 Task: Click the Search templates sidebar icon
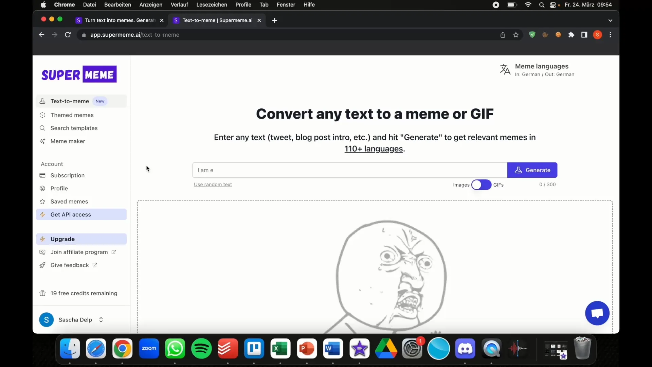click(x=42, y=128)
